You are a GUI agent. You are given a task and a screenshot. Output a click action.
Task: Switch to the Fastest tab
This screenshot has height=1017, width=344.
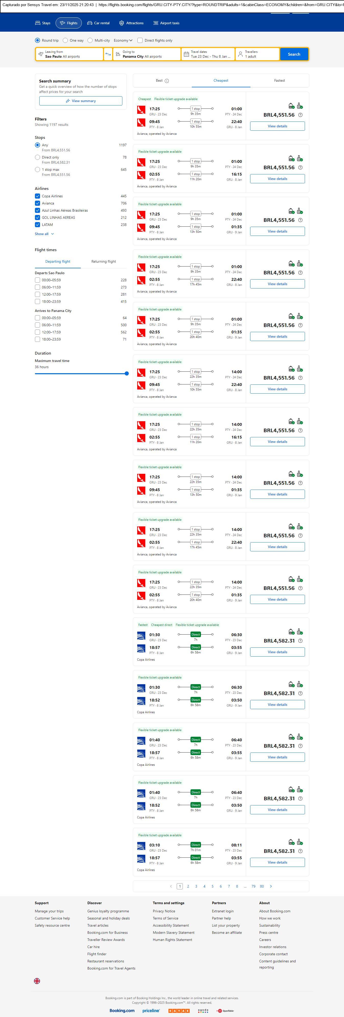coord(279,81)
